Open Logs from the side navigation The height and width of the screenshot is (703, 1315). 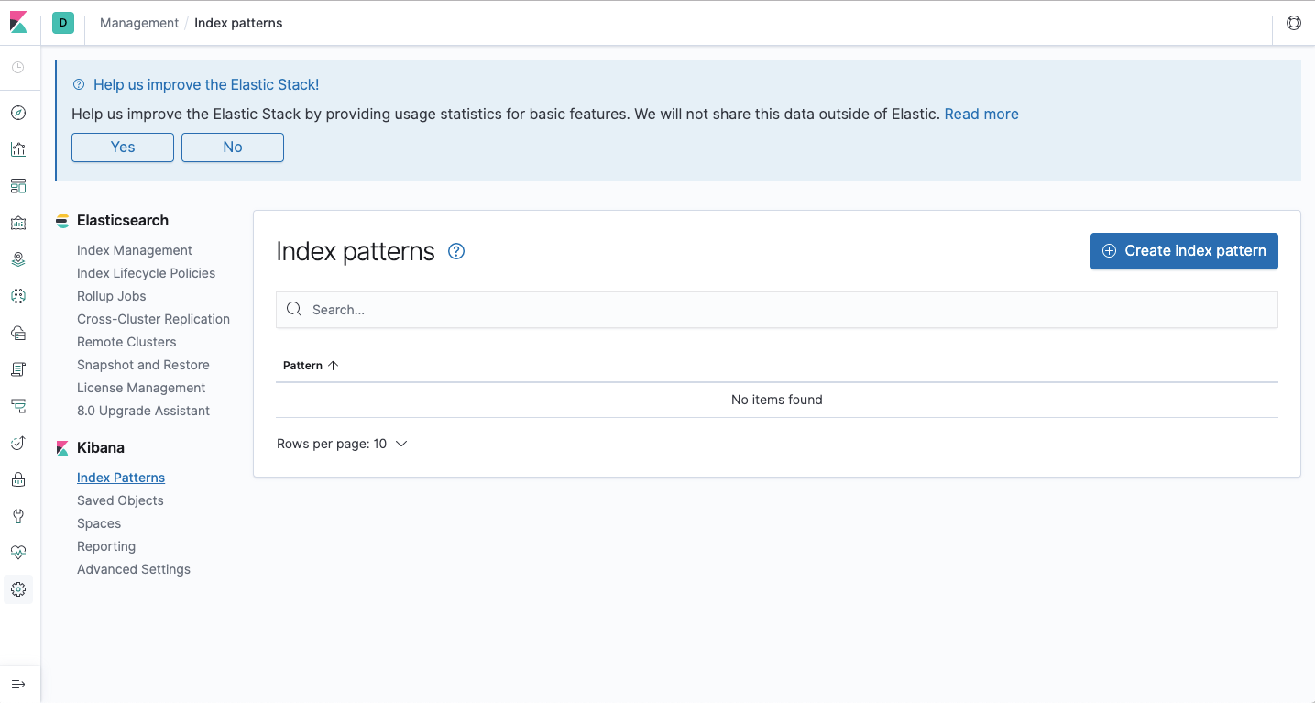tap(18, 369)
